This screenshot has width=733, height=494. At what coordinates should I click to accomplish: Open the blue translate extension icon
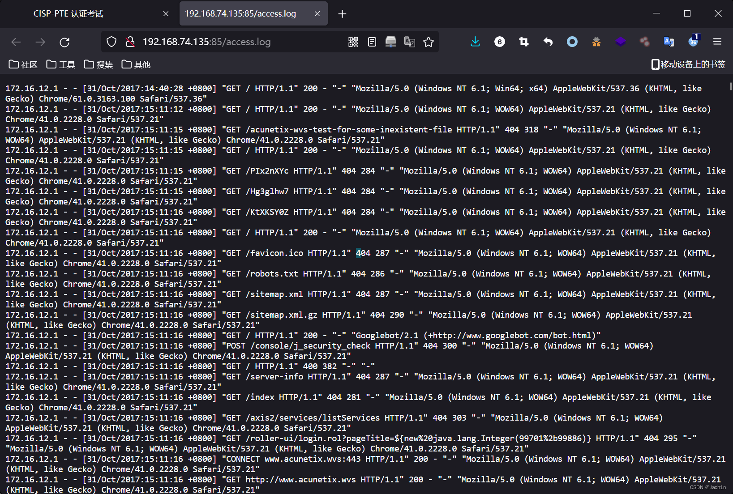(669, 42)
